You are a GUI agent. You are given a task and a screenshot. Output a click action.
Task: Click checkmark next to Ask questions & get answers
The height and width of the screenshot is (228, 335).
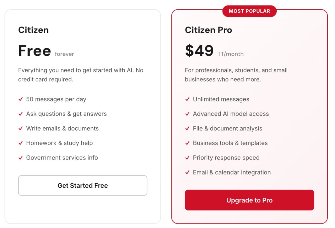[20, 114]
